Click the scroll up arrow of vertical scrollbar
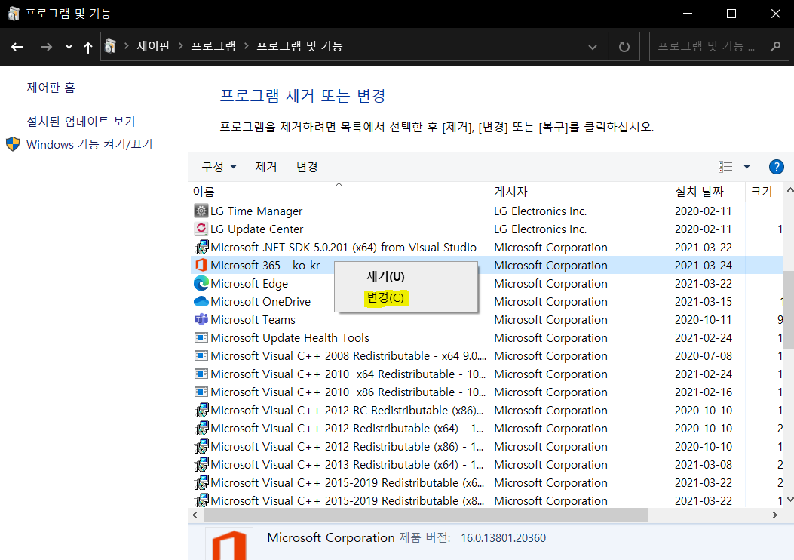 [789, 191]
